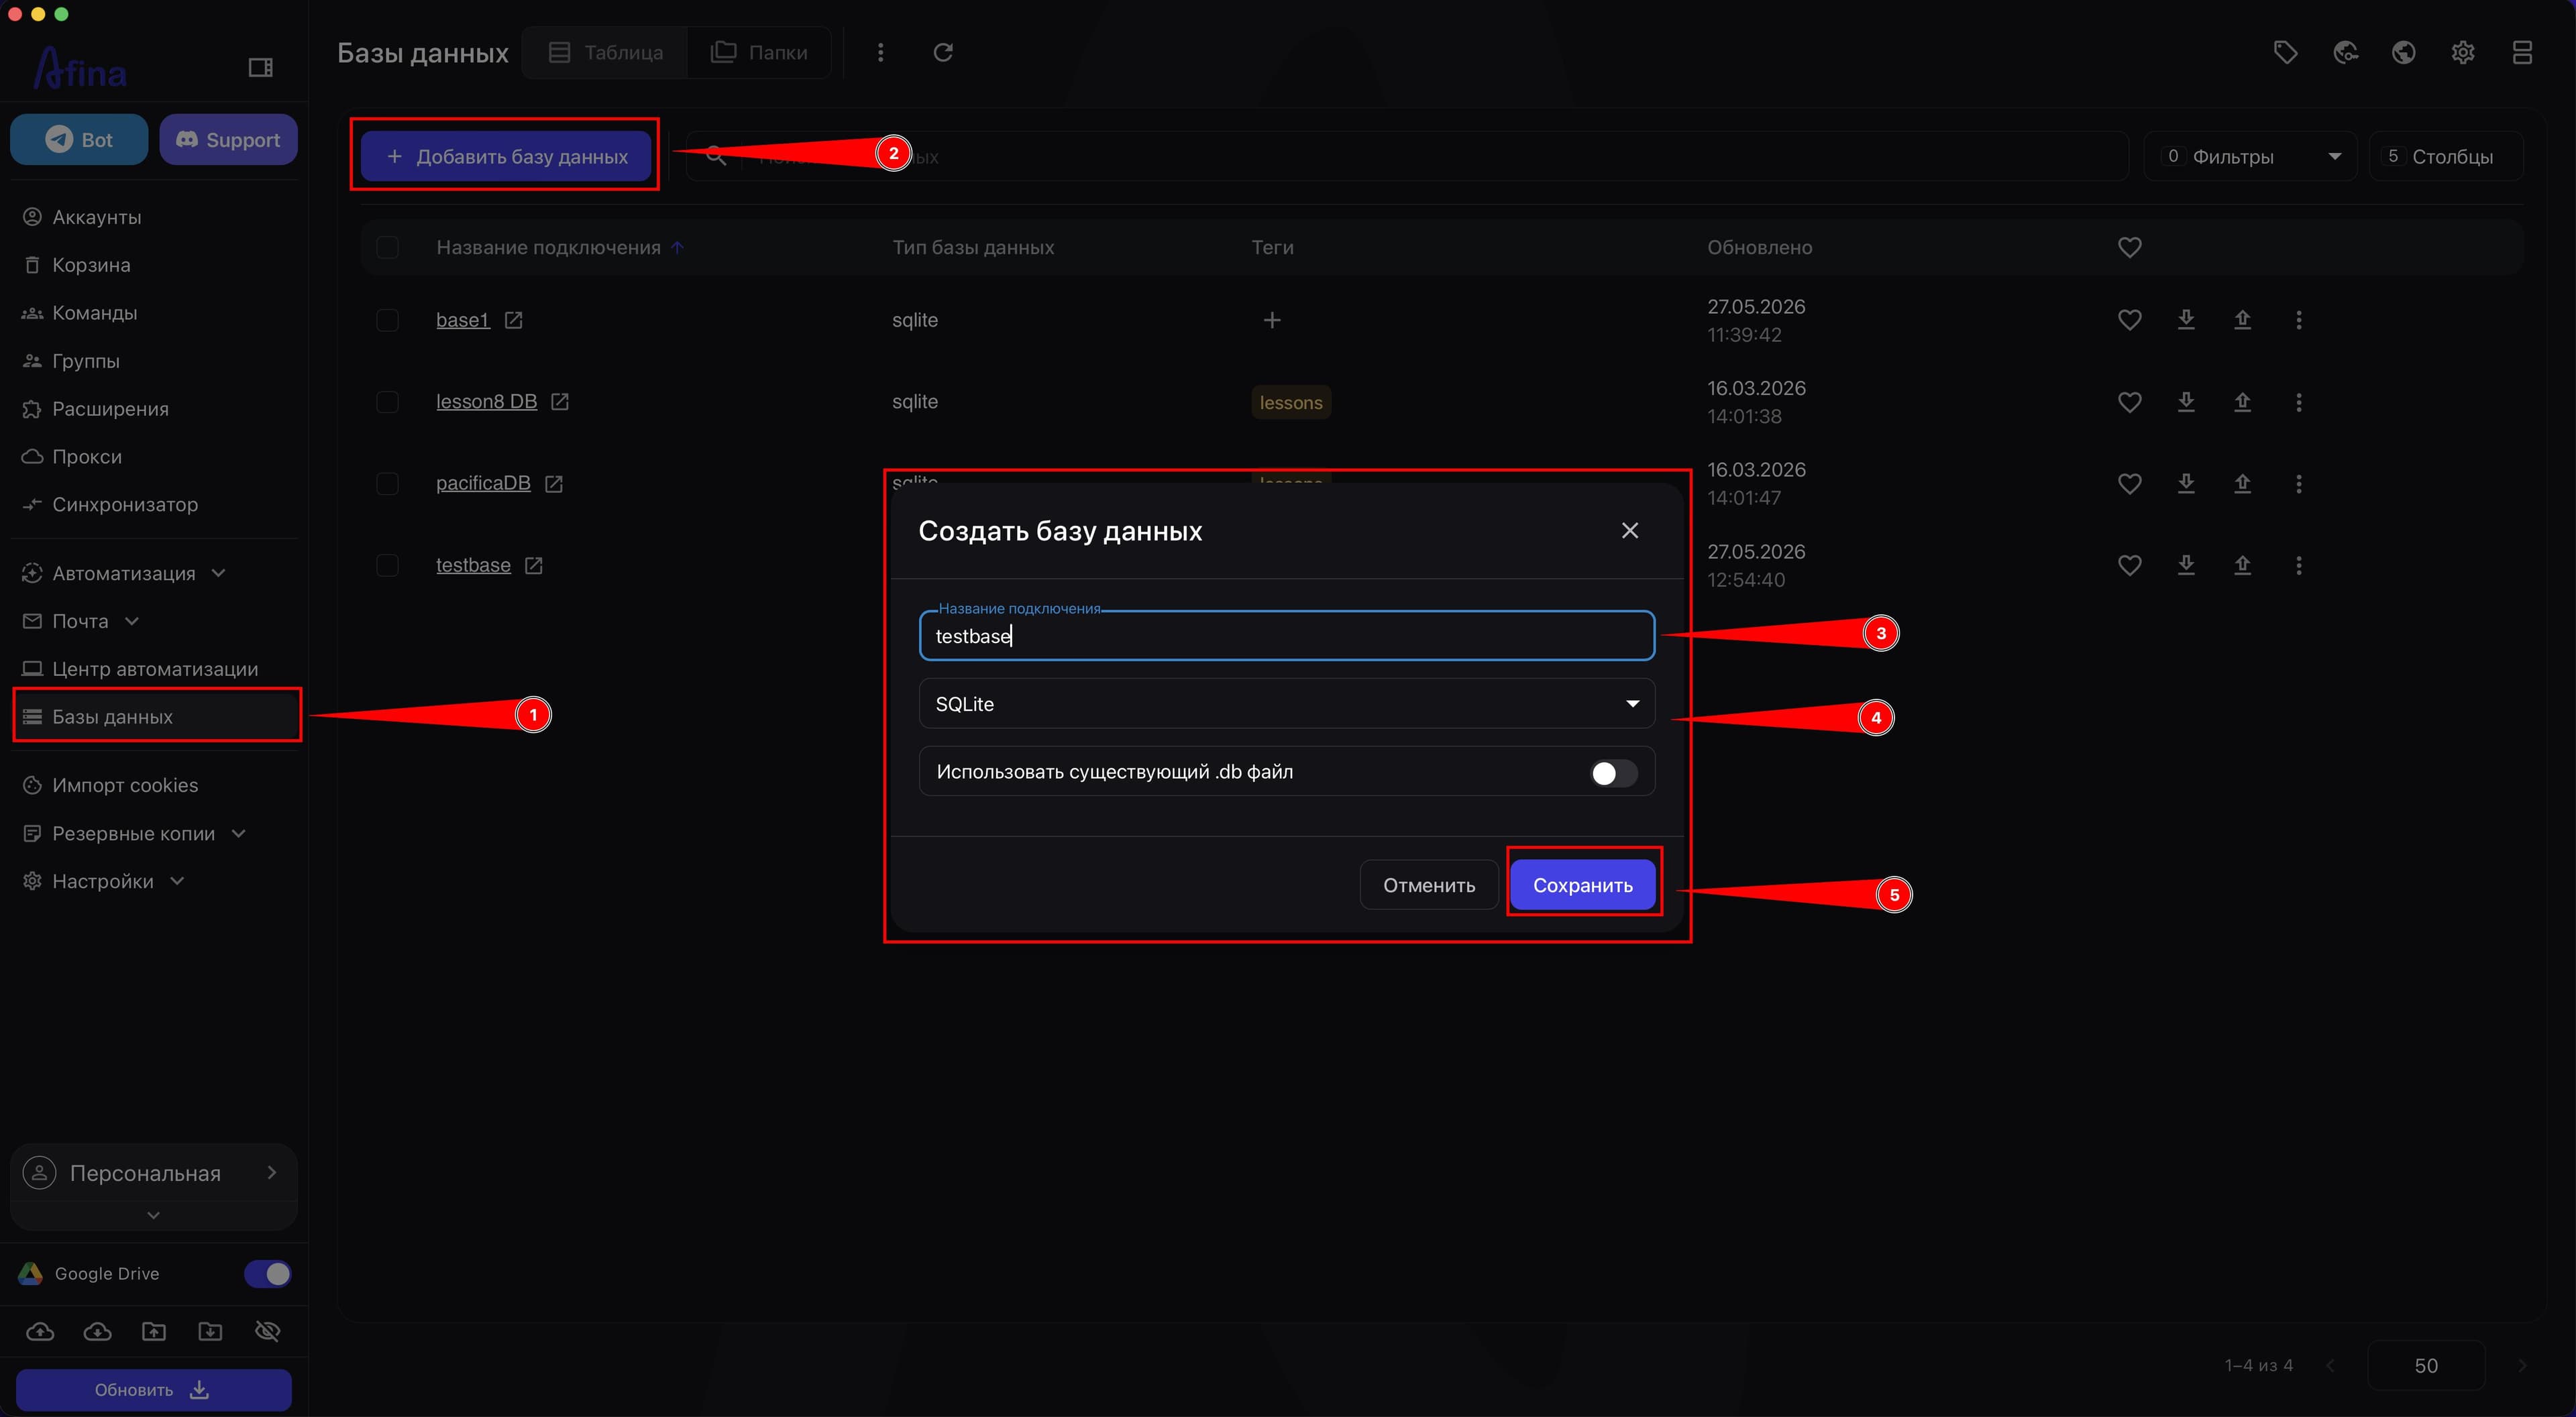Toggle the Google Drive switch
This screenshot has width=2576, height=1417.
tap(268, 1274)
